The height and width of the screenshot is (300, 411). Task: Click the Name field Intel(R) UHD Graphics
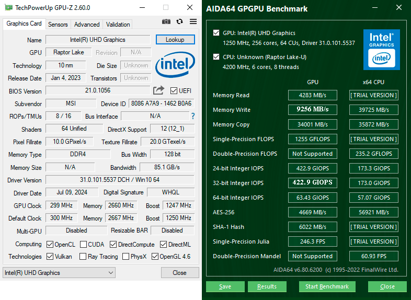coord(98,40)
